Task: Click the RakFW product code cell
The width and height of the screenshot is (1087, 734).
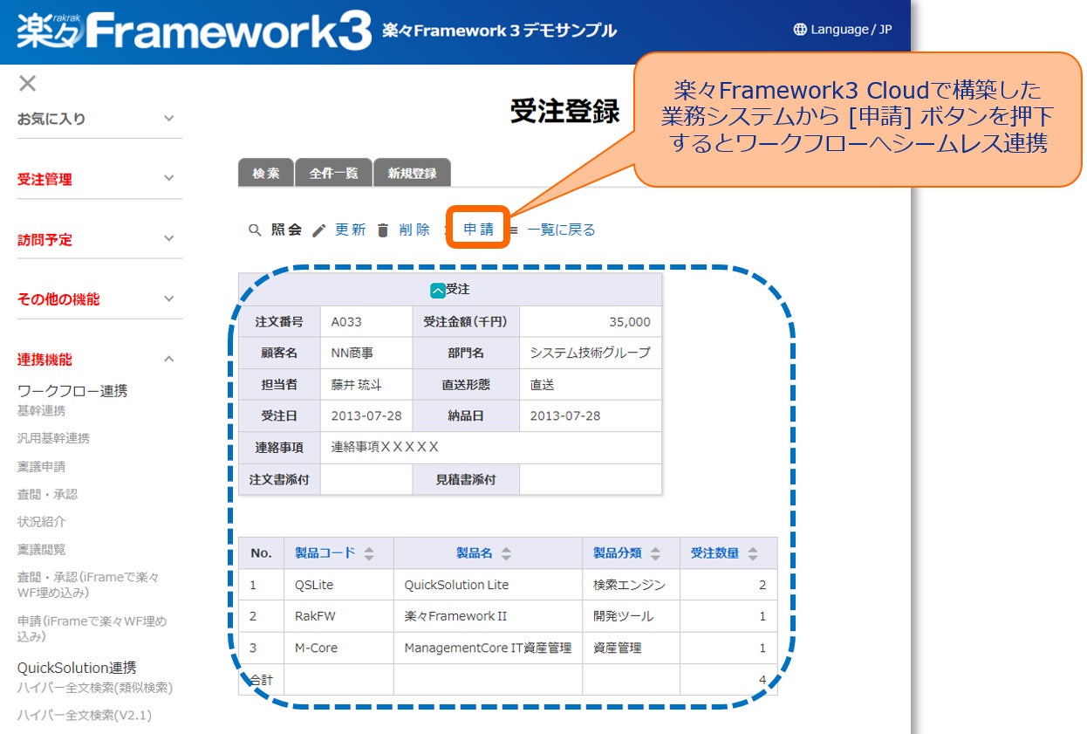Action: (338, 616)
